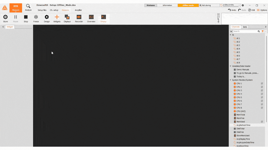268x150 pixels.
Task: Open the Overview display
Action: pyautogui.click(x=91, y=18)
